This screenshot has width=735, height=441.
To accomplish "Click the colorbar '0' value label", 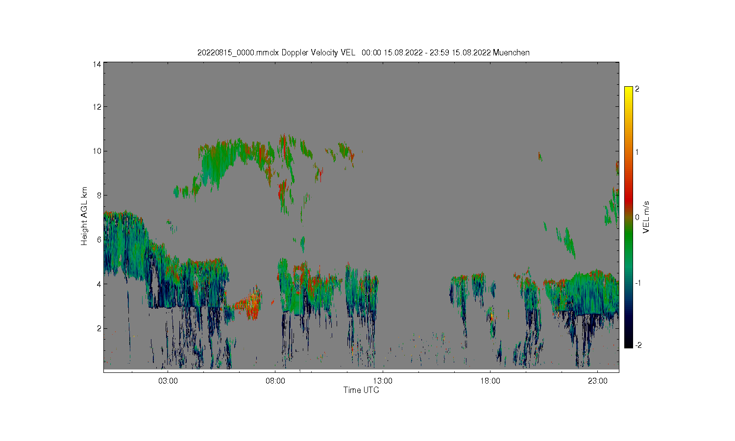I will (x=637, y=218).
